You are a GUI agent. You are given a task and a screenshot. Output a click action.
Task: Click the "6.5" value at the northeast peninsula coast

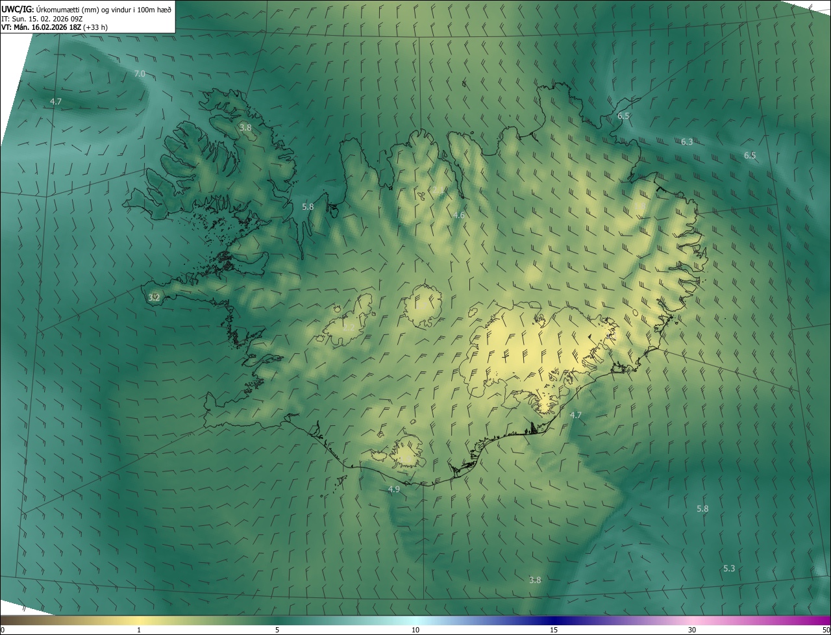623,116
